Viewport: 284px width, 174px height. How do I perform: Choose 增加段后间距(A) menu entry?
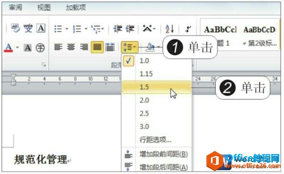157,167
